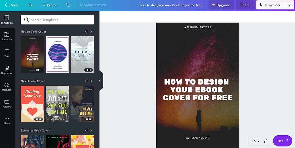Expand all Novel Book Cover templates
The image size is (295, 148).
click(88, 81)
